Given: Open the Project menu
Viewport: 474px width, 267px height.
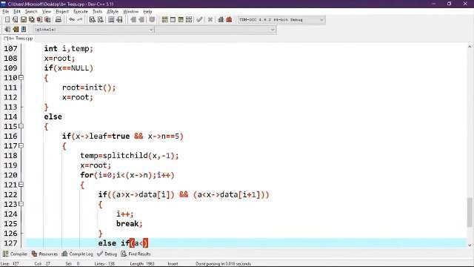Looking at the screenshot, I should 62,12.
